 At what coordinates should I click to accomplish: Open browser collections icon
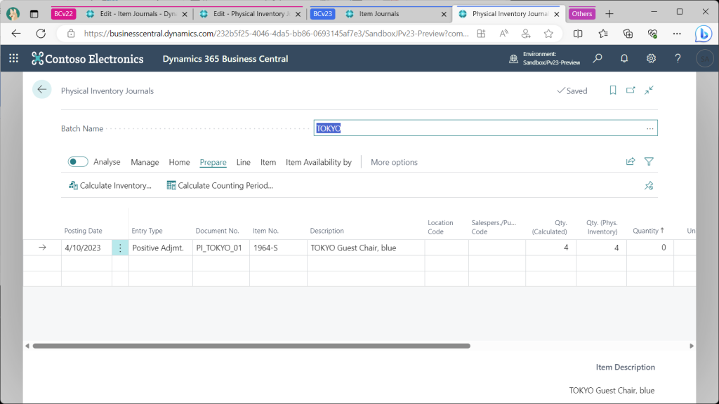pos(628,34)
